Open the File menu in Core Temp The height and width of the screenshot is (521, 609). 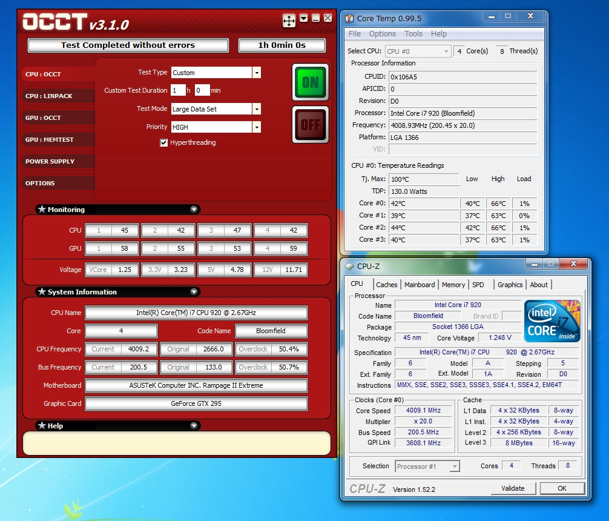pyautogui.click(x=355, y=34)
